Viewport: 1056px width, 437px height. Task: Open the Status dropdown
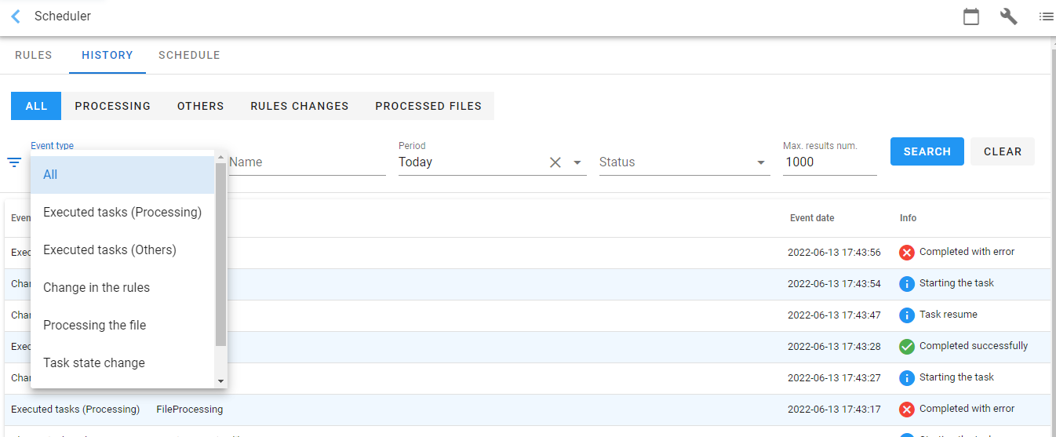[x=684, y=162]
